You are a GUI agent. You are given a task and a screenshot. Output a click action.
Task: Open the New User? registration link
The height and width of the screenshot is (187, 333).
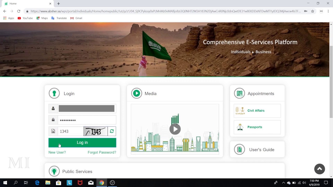pyautogui.click(x=57, y=152)
